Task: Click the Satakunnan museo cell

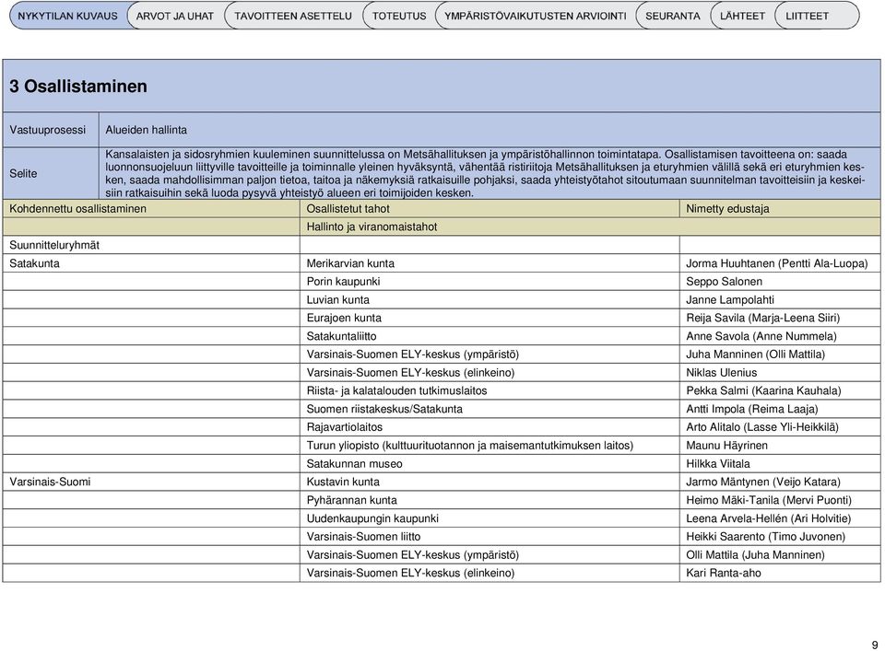Action: point(490,464)
